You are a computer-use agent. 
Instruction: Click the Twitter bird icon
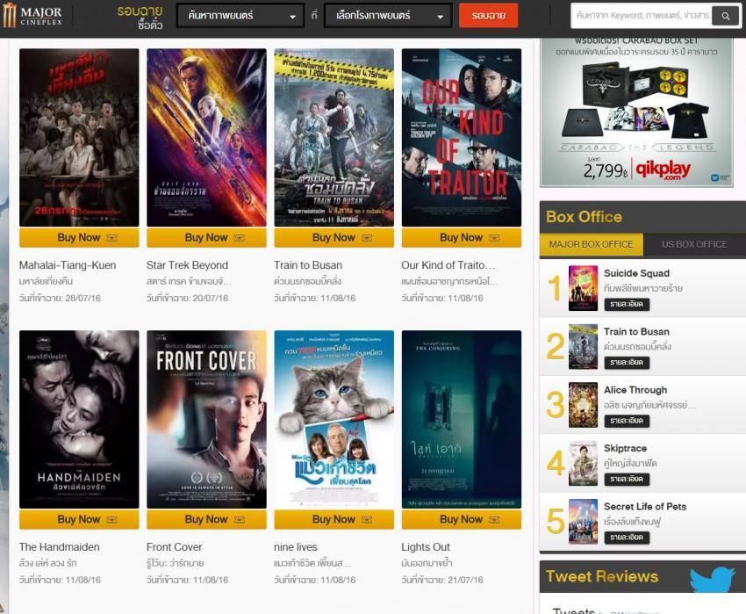(x=713, y=579)
